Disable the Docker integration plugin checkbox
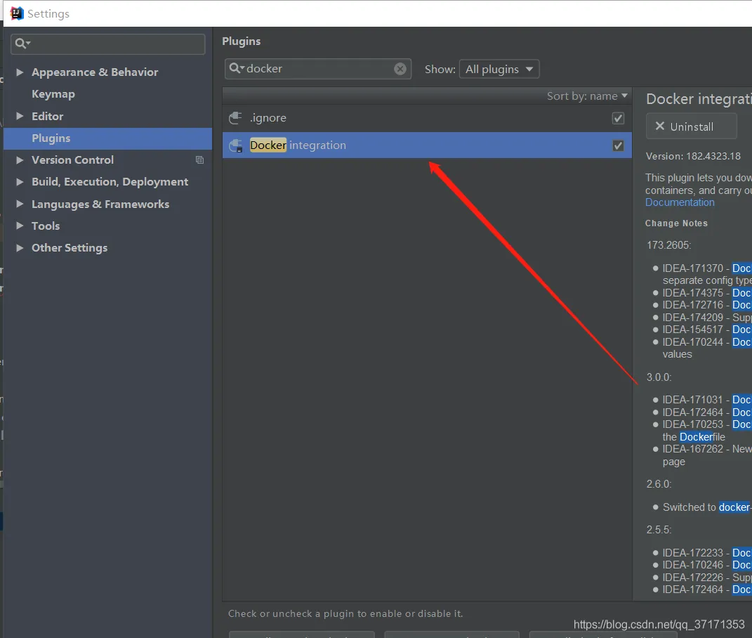This screenshot has width=752, height=638. click(x=618, y=145)
